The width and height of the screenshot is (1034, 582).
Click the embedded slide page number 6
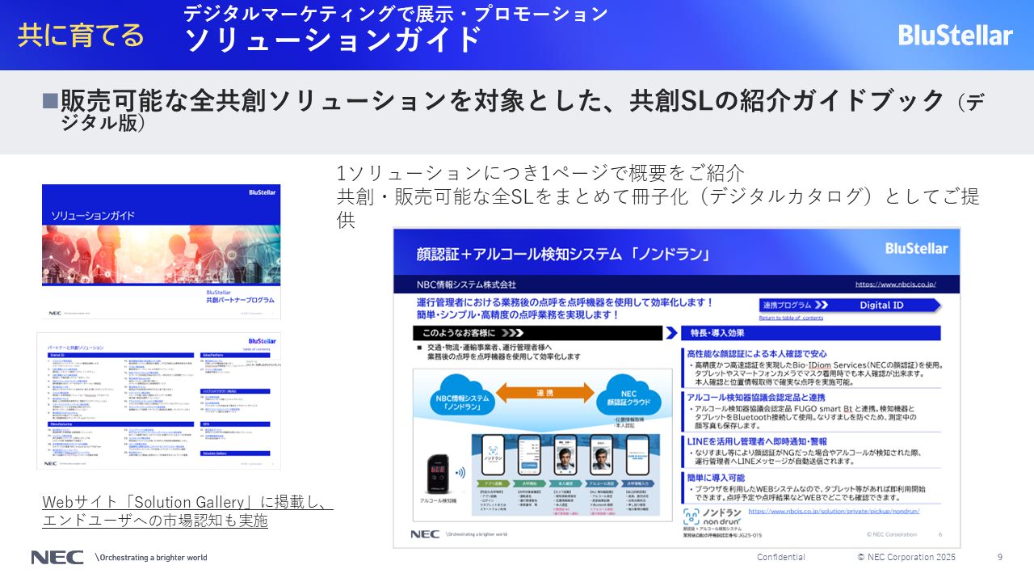(x=940, y=534)
